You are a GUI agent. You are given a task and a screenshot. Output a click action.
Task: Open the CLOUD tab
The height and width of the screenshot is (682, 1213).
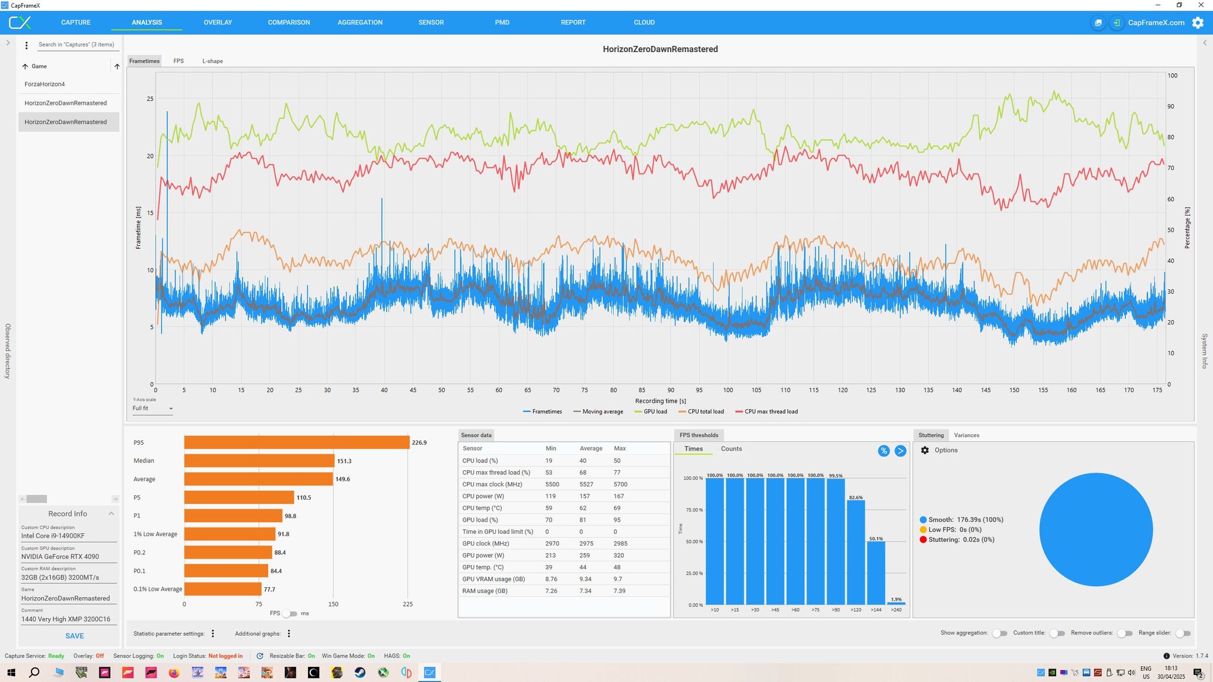[644, 23]
